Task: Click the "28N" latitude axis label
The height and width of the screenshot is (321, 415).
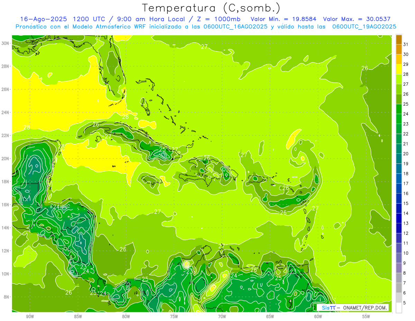Action: coord(5,66)
